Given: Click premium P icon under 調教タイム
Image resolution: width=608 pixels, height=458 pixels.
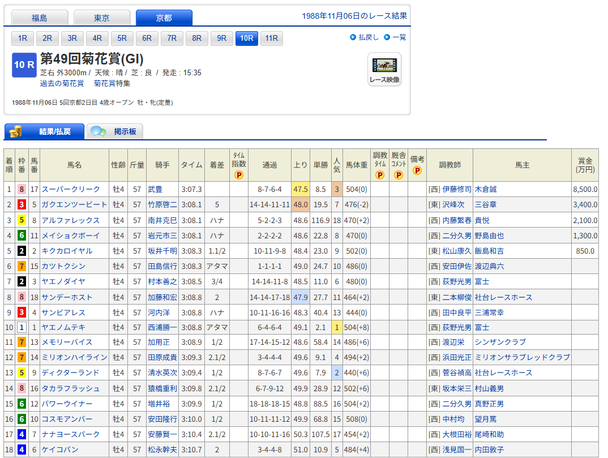Looking at the screenshot, I should click(x=380, y=175).
